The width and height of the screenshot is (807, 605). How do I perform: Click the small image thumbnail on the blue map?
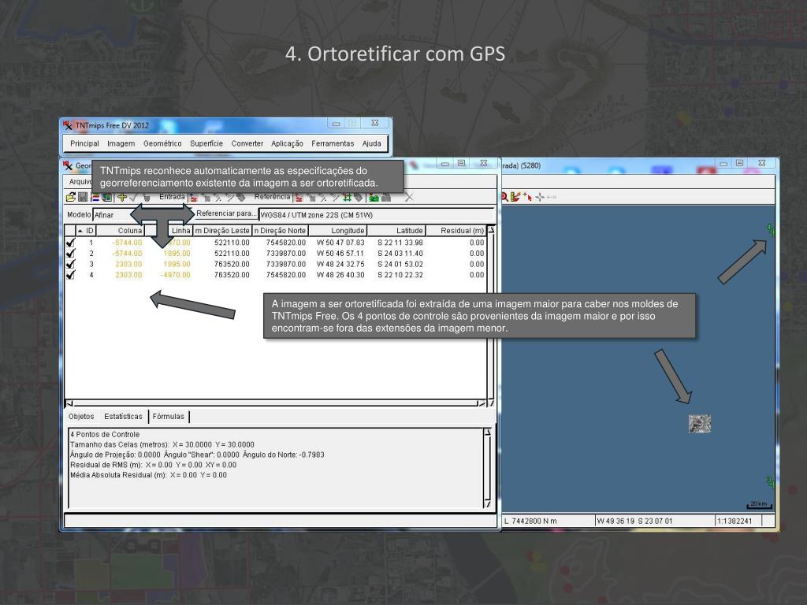click(700, 424)
